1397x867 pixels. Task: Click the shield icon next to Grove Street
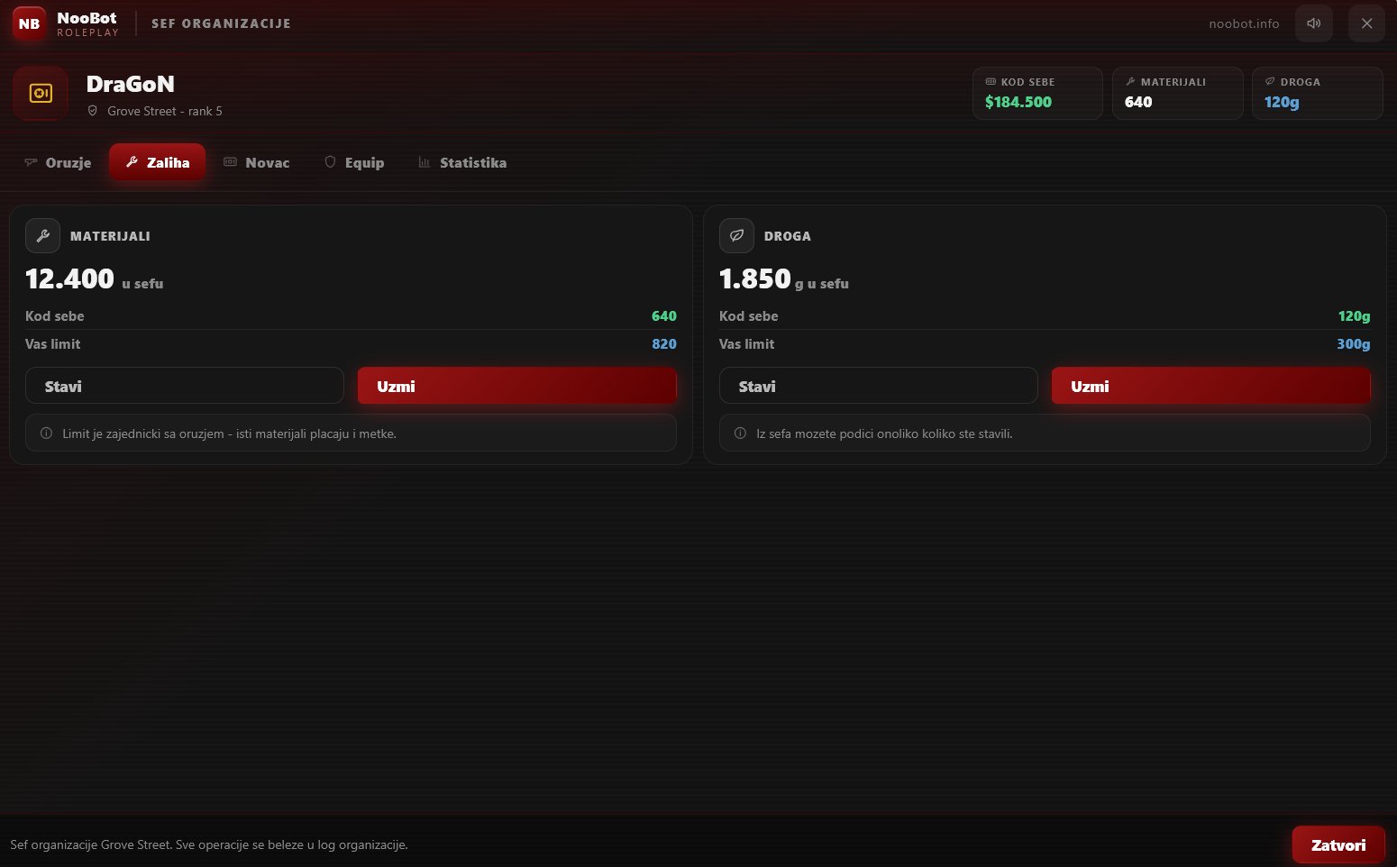(x=92, y=111)
